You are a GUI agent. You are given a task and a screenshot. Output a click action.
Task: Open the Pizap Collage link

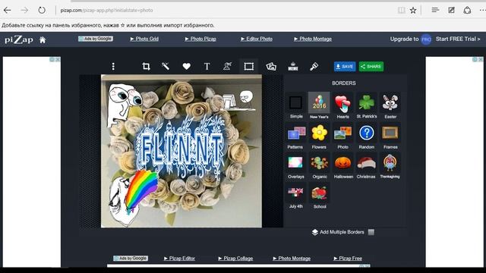tap(235, 258)
